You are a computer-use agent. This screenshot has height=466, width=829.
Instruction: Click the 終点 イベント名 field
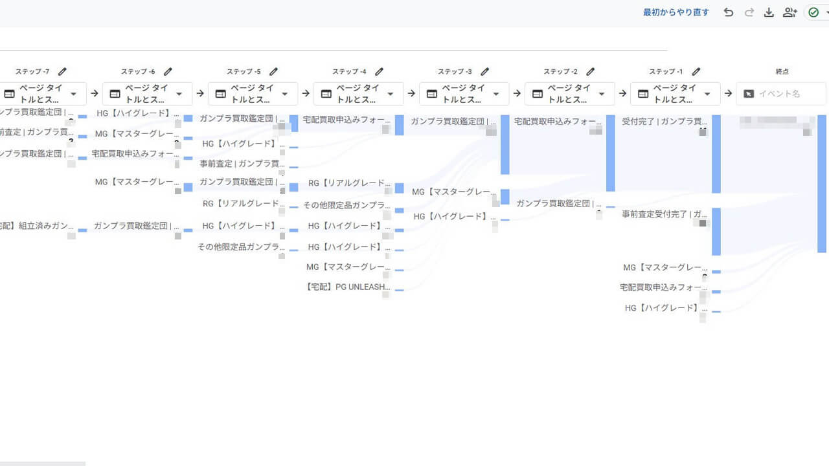click(x=781, y=94)
